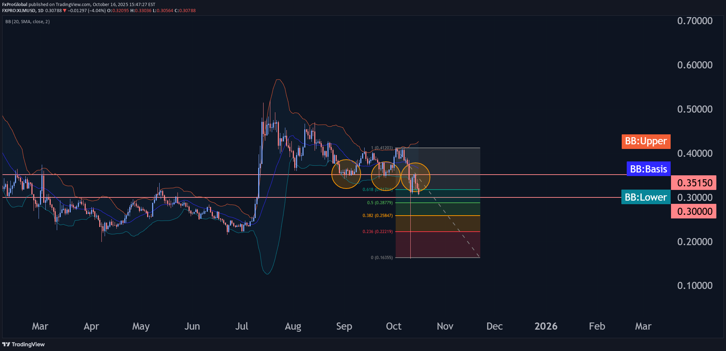
Task: Select the teal BB:Lower label
Action: click(646, 197)
